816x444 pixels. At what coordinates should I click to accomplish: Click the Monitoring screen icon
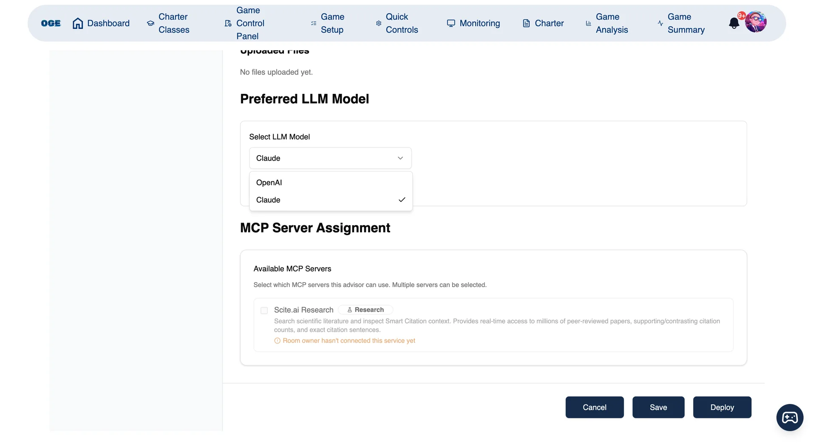pos(451,23)
